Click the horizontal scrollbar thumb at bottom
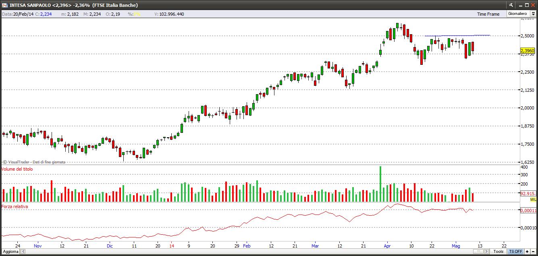 478,251
